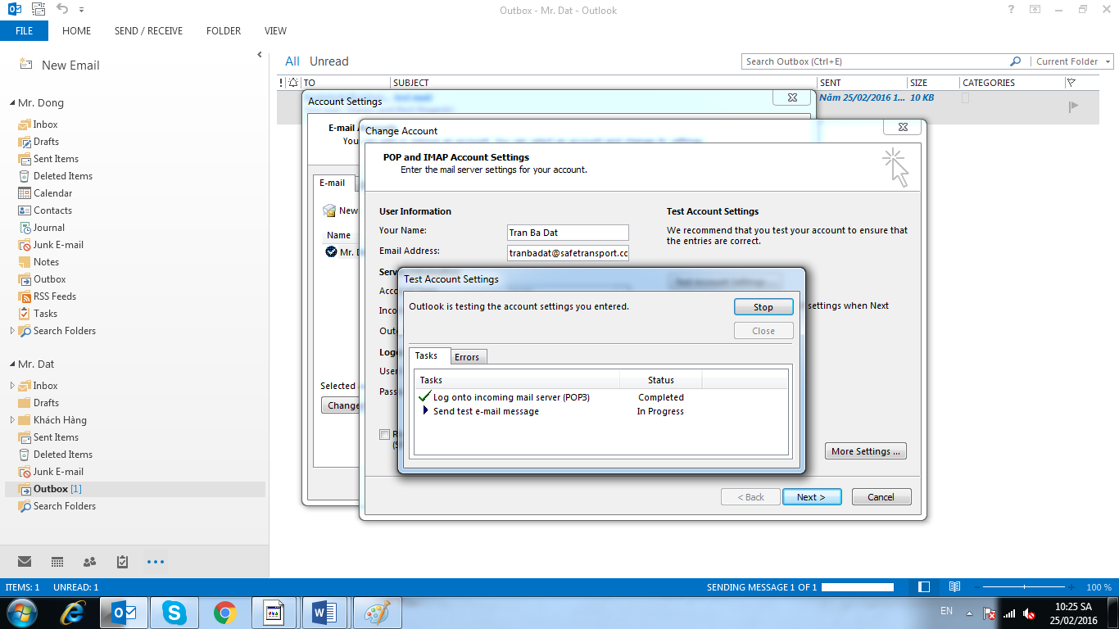
Task: Expand the Khách Hàng folder
Action: [12, 420]
